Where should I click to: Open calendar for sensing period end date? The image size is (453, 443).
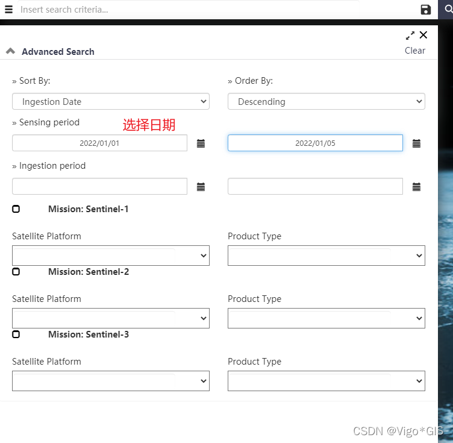click(416, 143)
